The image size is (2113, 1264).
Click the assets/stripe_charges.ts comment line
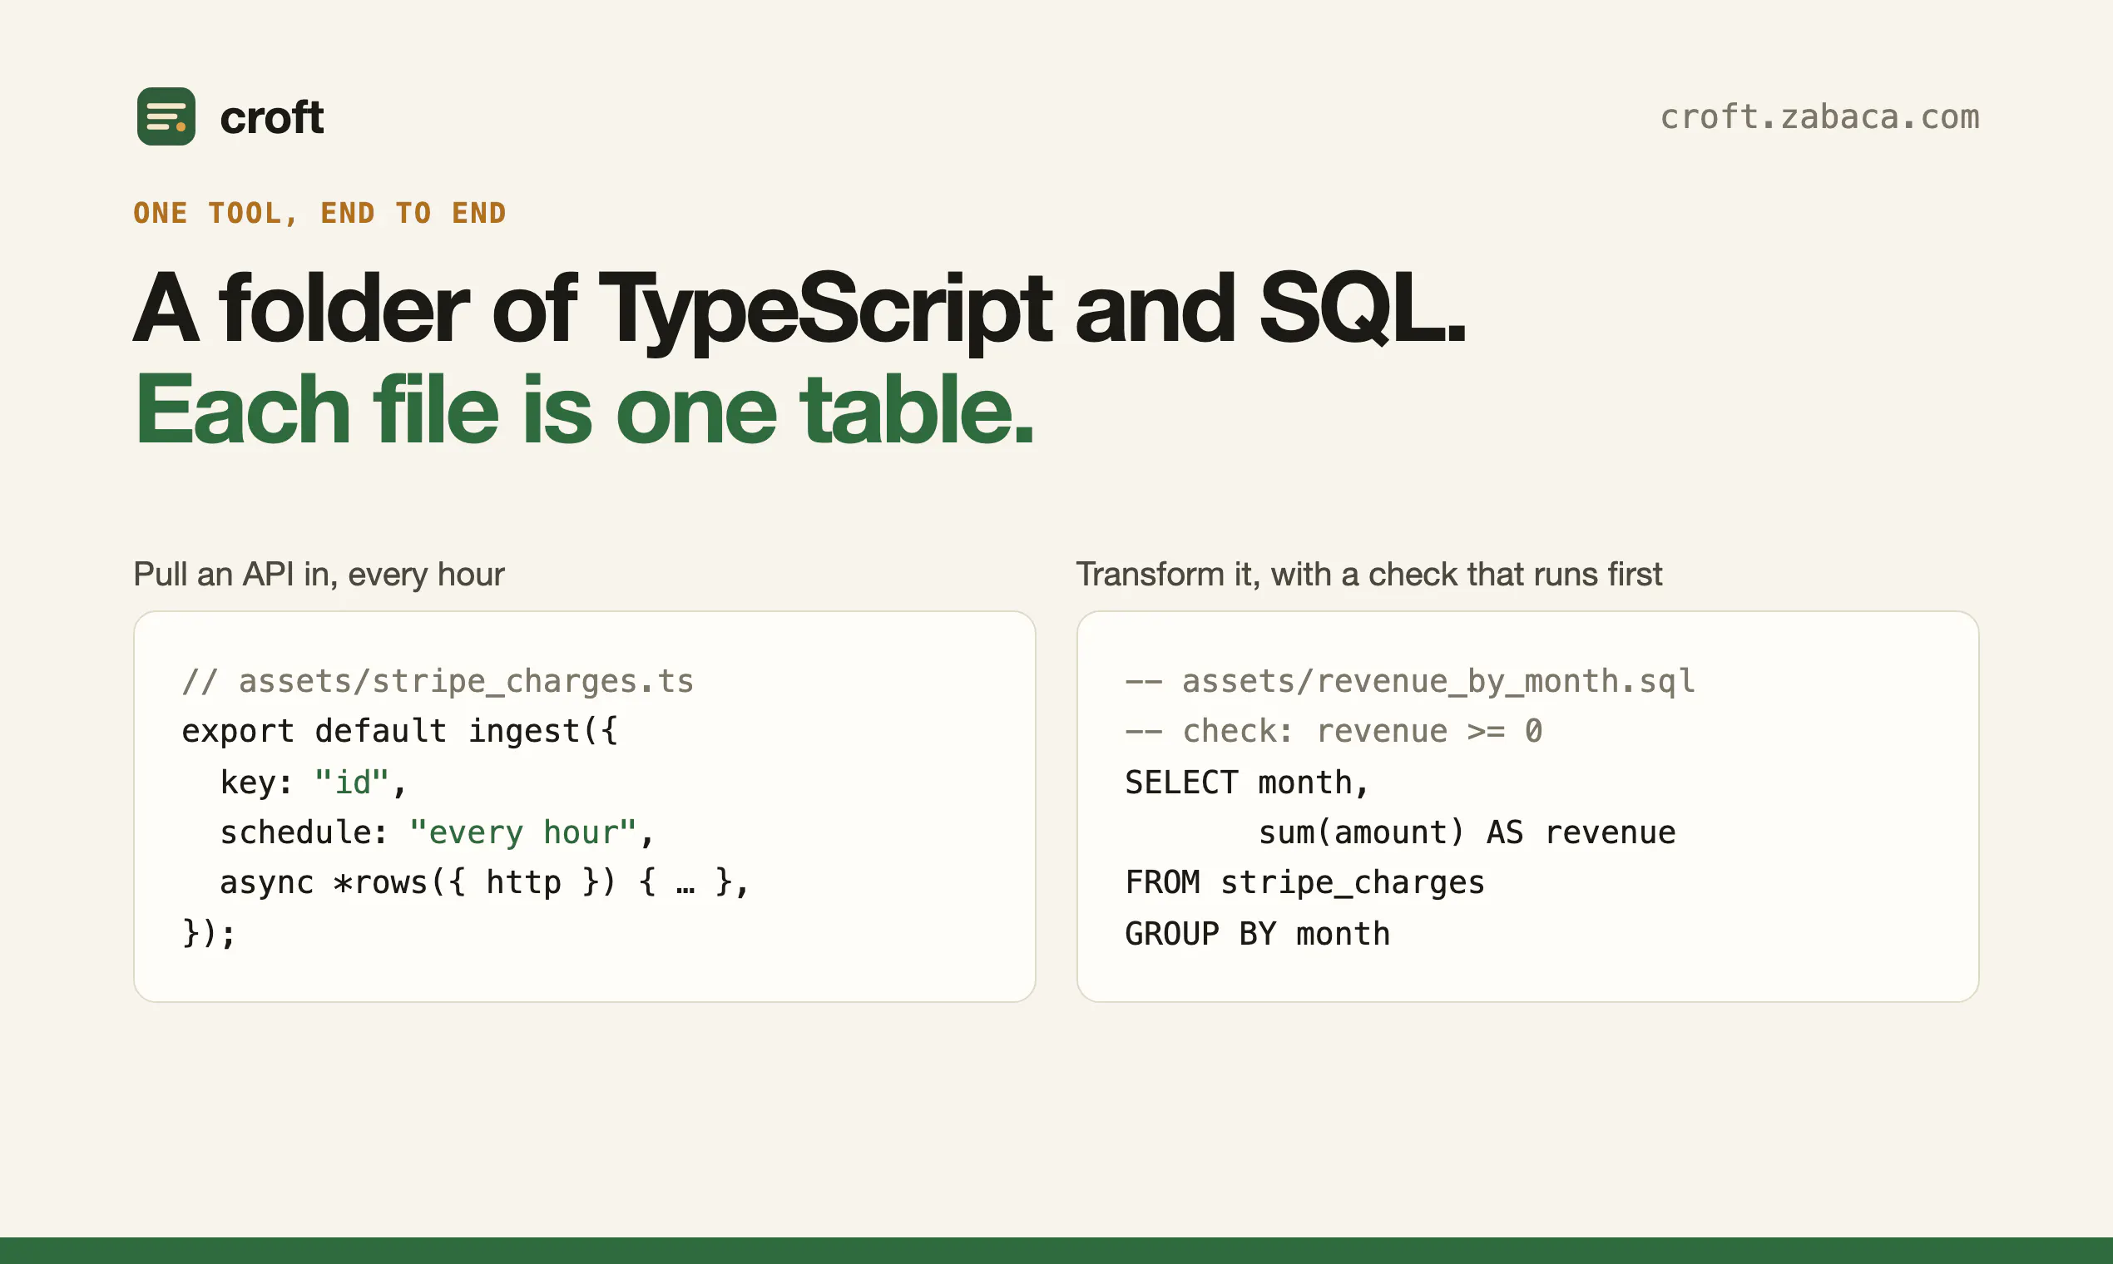438,681
